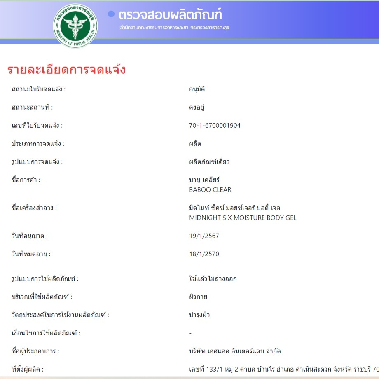Click the สำนักงานคณะกรรมการอาหารและยา subtitle
Image resolution: width=379 pixels, height=379 pixels.
(x=174, y=28)
